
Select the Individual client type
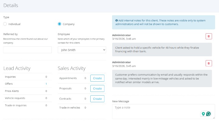[x=5, y=24]
